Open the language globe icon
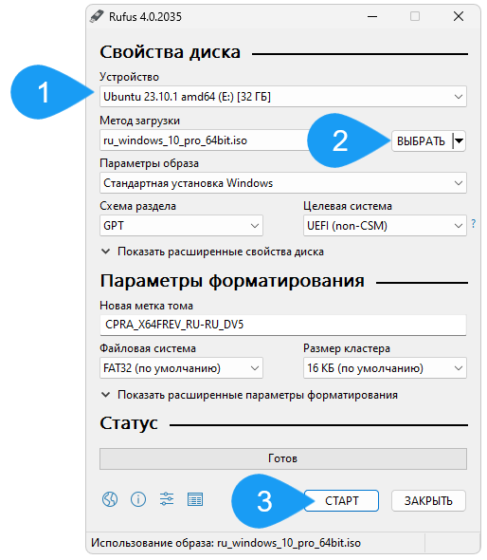Viewport: 487px width, 560px height. pos(110,499)
